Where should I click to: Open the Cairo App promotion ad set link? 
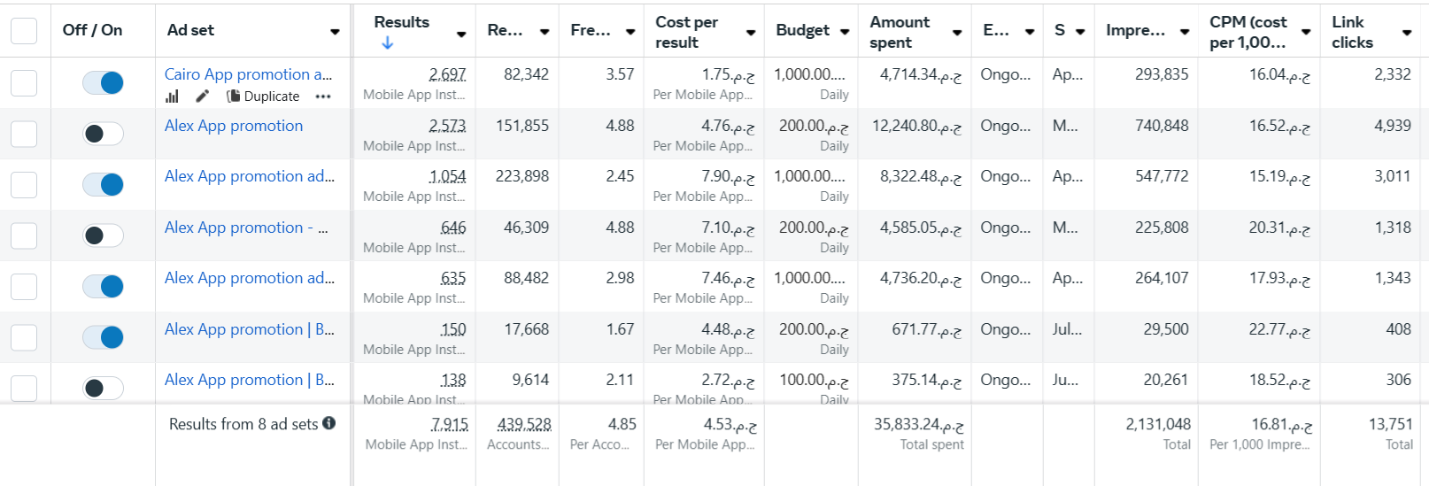248,74
